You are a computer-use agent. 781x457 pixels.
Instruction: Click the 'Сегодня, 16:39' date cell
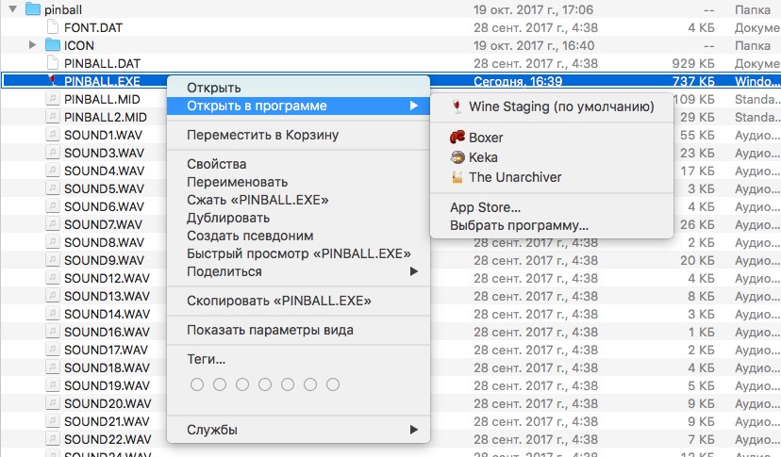[x=518, y=81]
